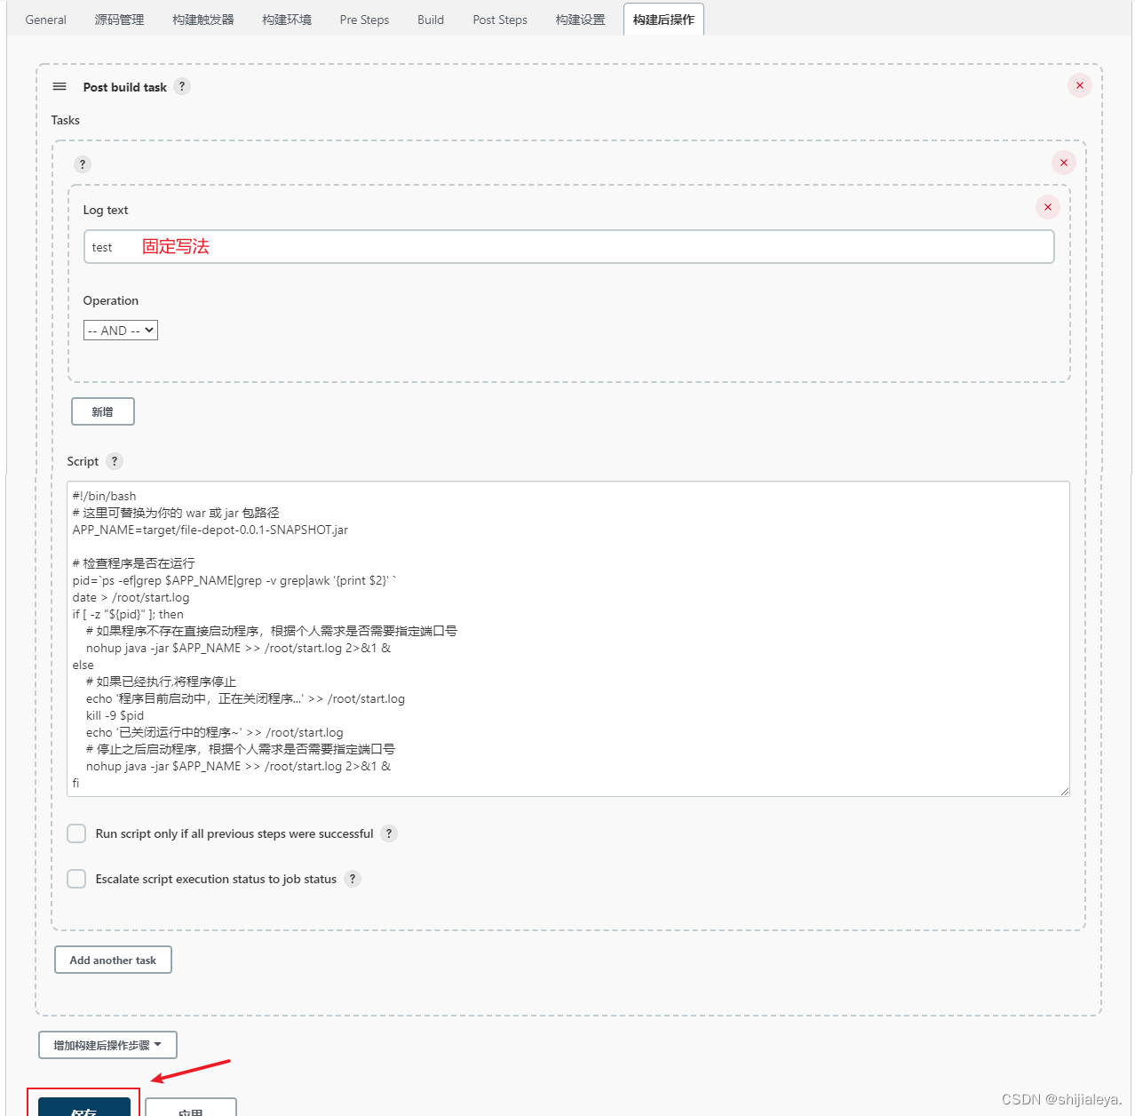Go to 构建环境 tab
The image size is (1135, 1116).
point(287,20)
